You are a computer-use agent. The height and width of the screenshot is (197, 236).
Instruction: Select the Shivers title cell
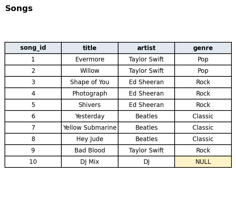[x=90, y=105]
